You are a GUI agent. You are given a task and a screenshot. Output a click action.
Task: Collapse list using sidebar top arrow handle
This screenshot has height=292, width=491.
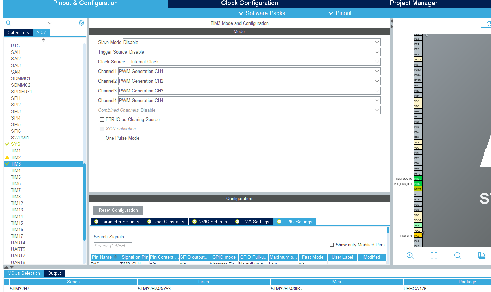(43, 40)
